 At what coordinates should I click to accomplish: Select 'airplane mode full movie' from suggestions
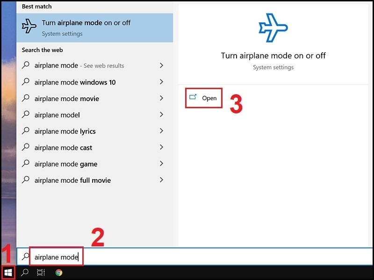tap(70, 180)
